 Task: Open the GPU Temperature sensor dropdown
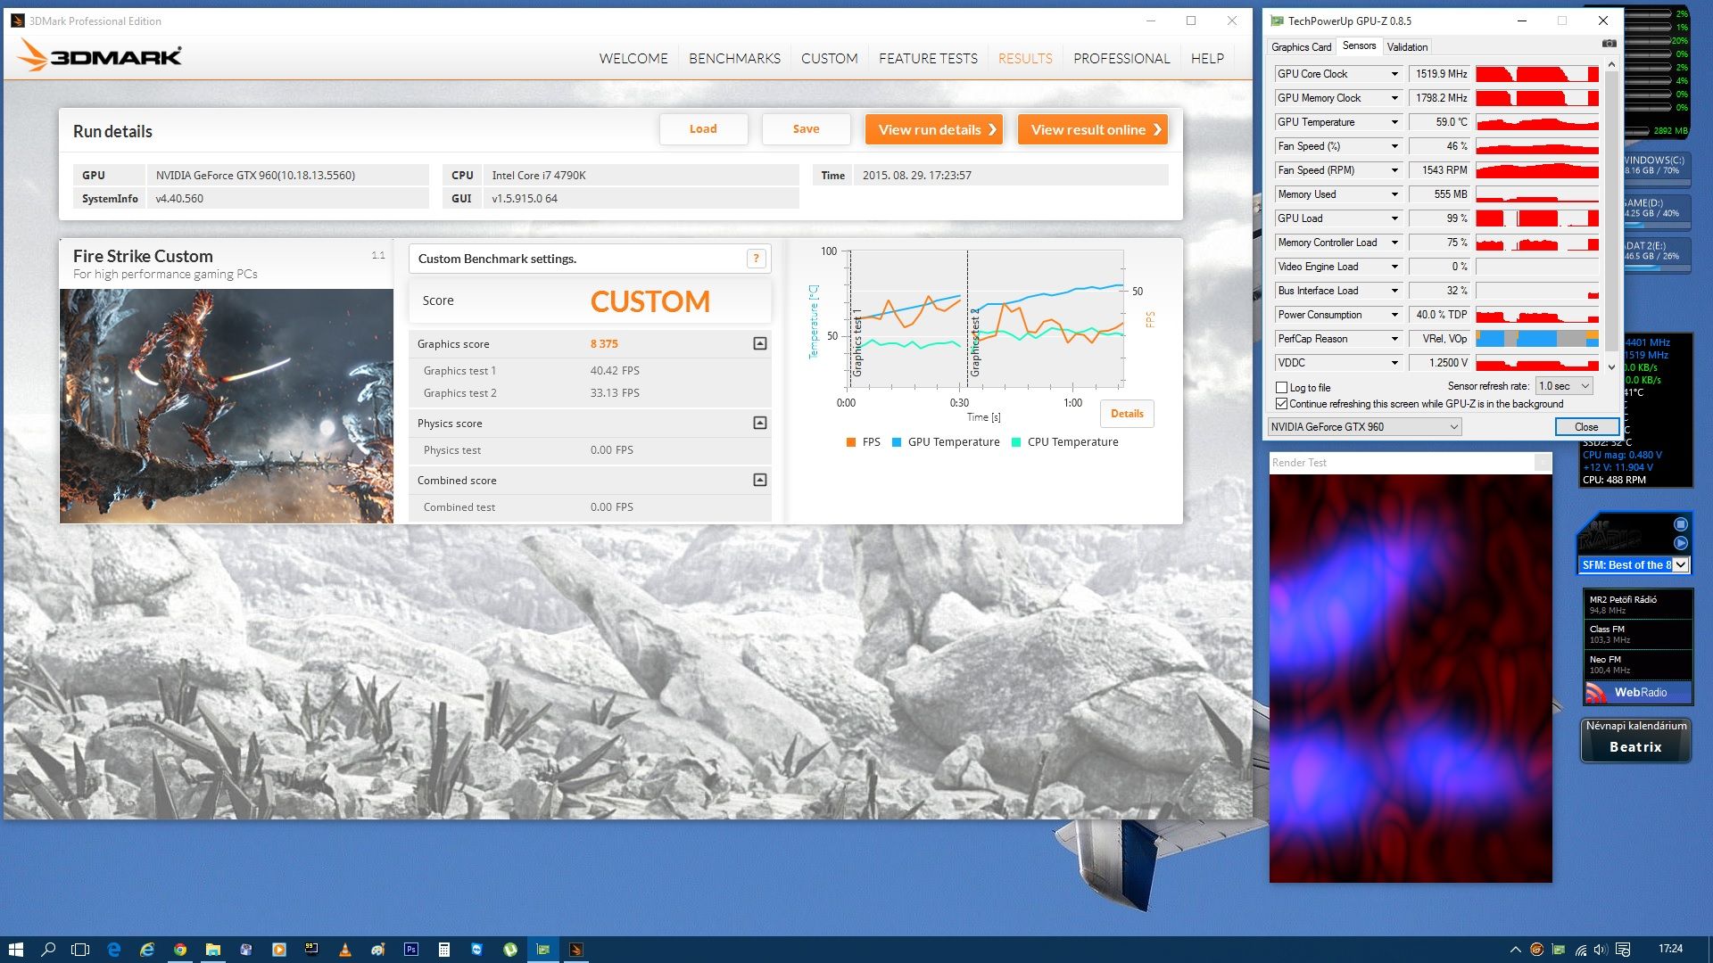[1394, 122]
